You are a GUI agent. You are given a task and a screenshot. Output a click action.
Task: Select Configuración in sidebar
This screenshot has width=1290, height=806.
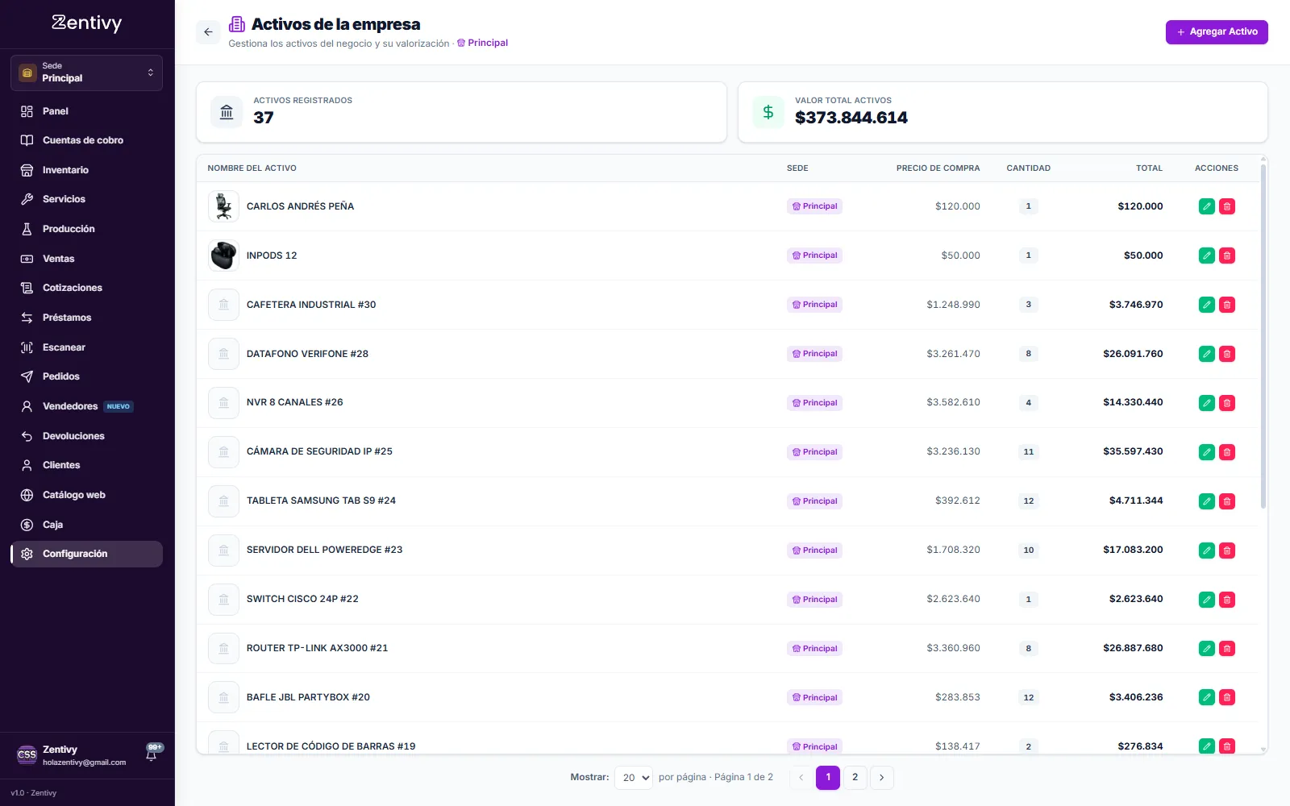[86, 554]
